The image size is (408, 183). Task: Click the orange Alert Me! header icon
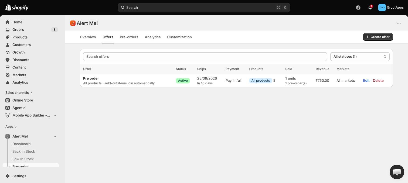73,23
